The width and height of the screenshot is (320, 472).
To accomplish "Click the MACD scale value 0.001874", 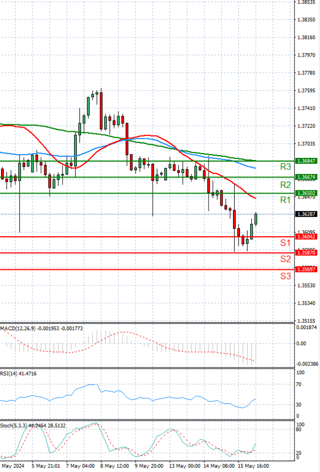I will pos(307,327).
